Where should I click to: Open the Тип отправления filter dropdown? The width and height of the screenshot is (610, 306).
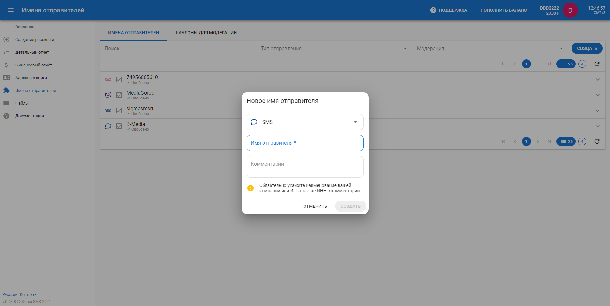334,48
